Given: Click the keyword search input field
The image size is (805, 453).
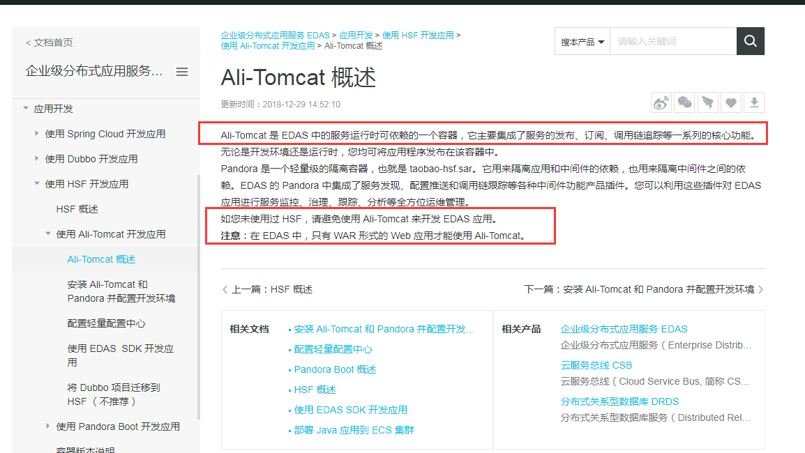Looking at the screenshot, I should click(x=673, y=41).
